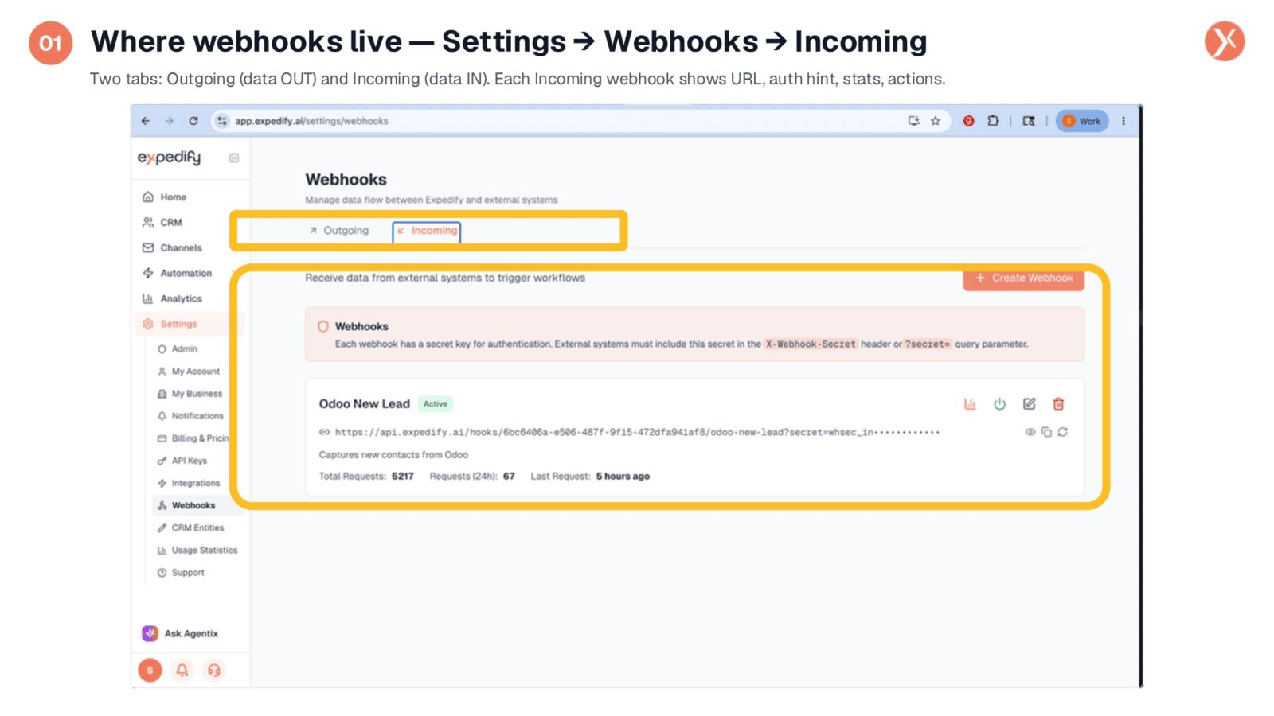The height and width of the screenshot is (716, 1274).
Task: Regenerate webhook secret with refresh icon
Action: 1062,432
